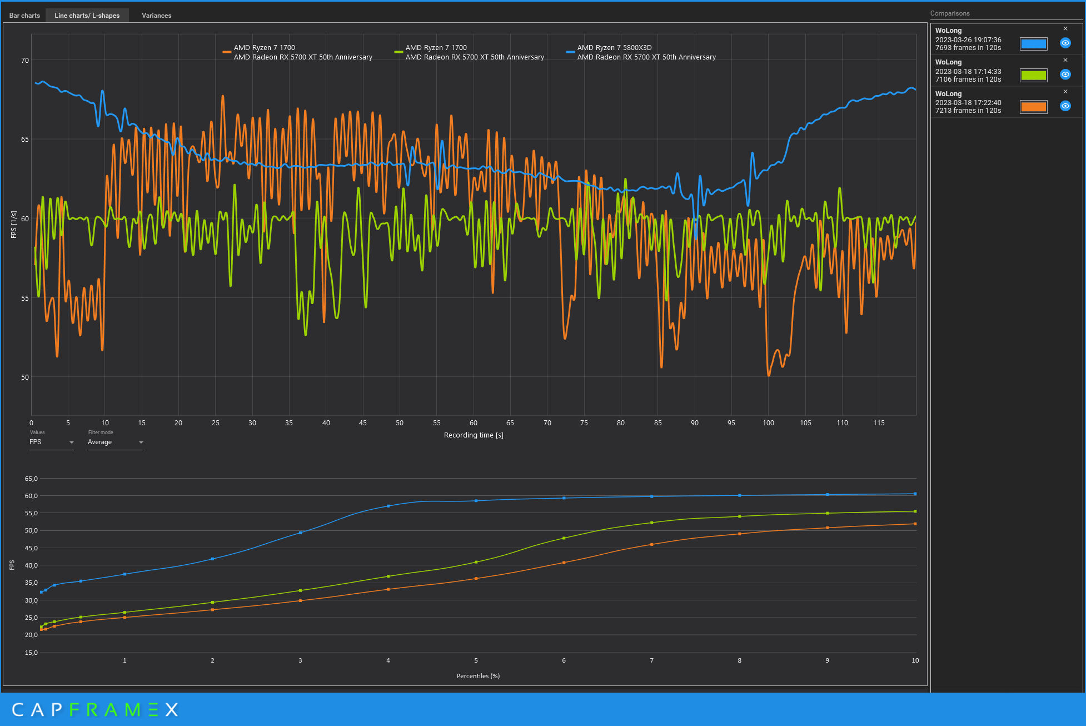The width and height of the screenshot is (1086, 726).
Task: Change the green recording color swatch
Action: point(1033,75)
